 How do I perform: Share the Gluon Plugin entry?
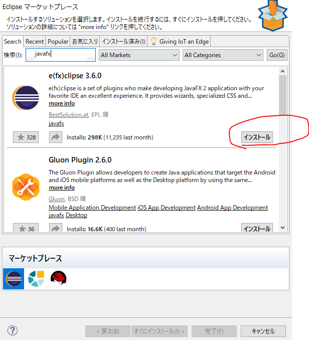coord(56,228)
